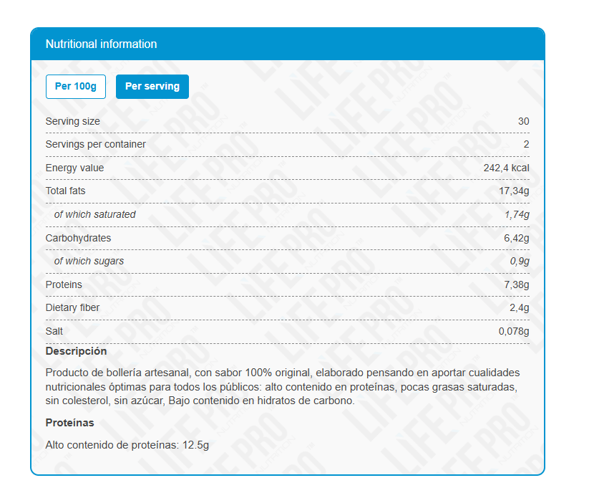Click the 17,34g total fats value
Screen dimensions: 589x493
pos(514,191)
